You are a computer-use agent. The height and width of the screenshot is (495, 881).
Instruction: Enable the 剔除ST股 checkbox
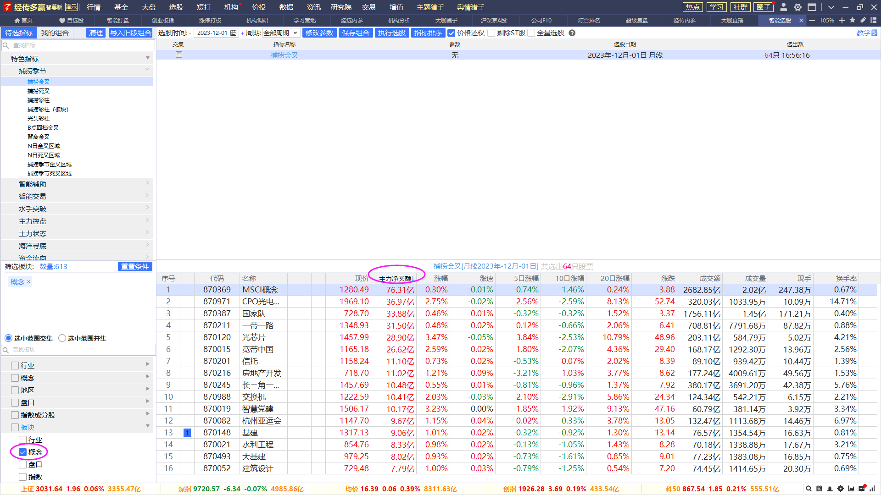tap(491, 33)
